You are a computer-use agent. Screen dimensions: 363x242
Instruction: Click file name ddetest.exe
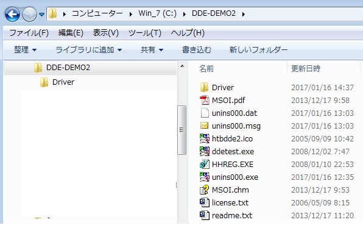233,151
